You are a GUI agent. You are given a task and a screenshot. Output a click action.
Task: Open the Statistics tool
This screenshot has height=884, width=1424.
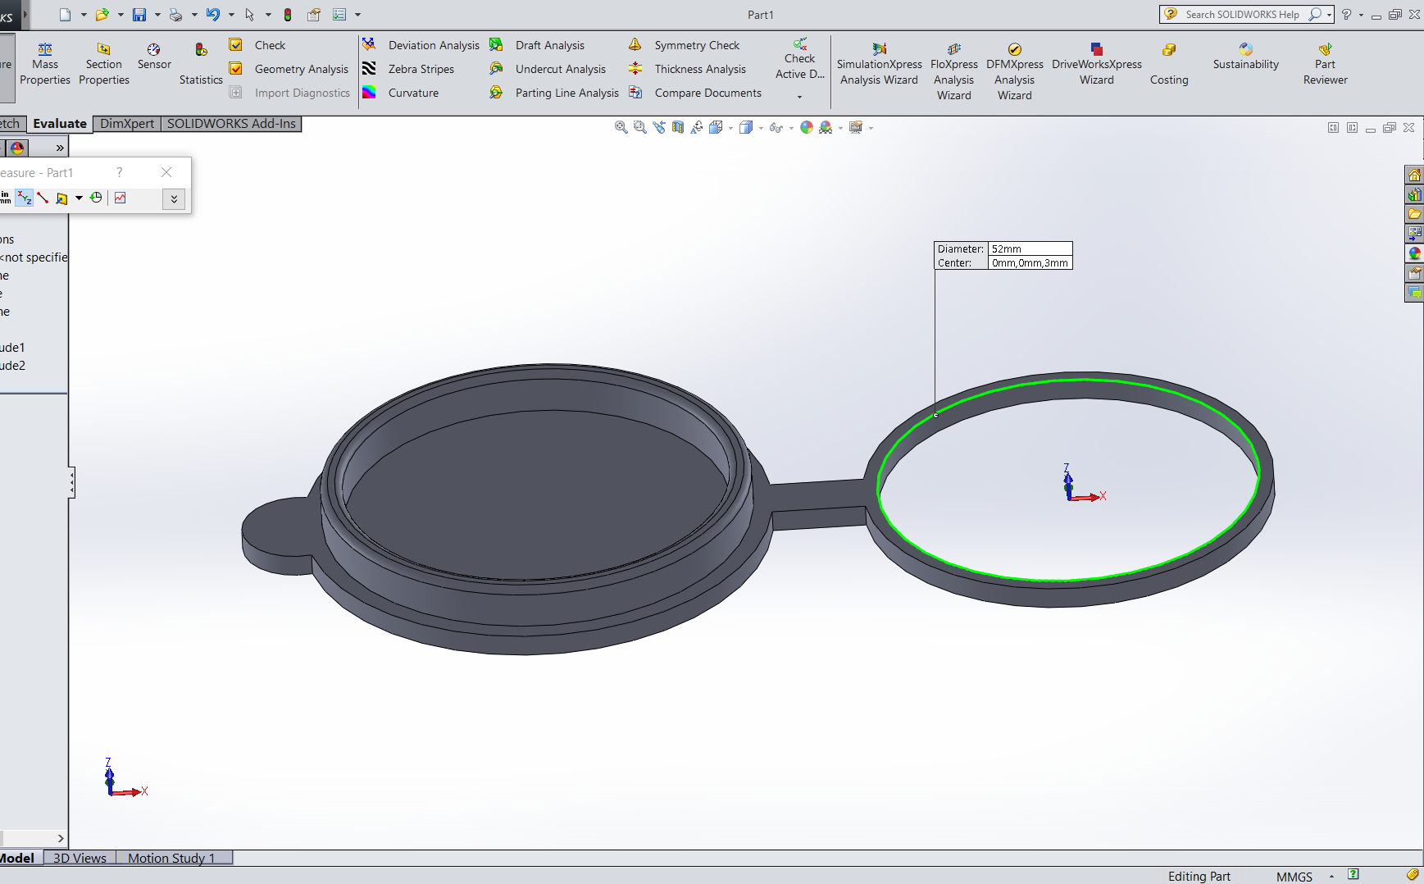pos(201,64)
